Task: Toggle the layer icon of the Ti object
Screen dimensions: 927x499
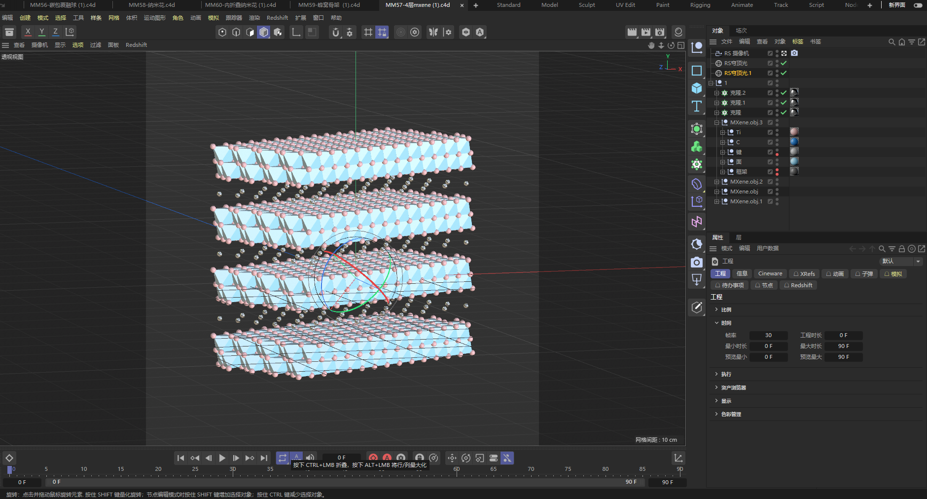Action: [x=770, y=132]
